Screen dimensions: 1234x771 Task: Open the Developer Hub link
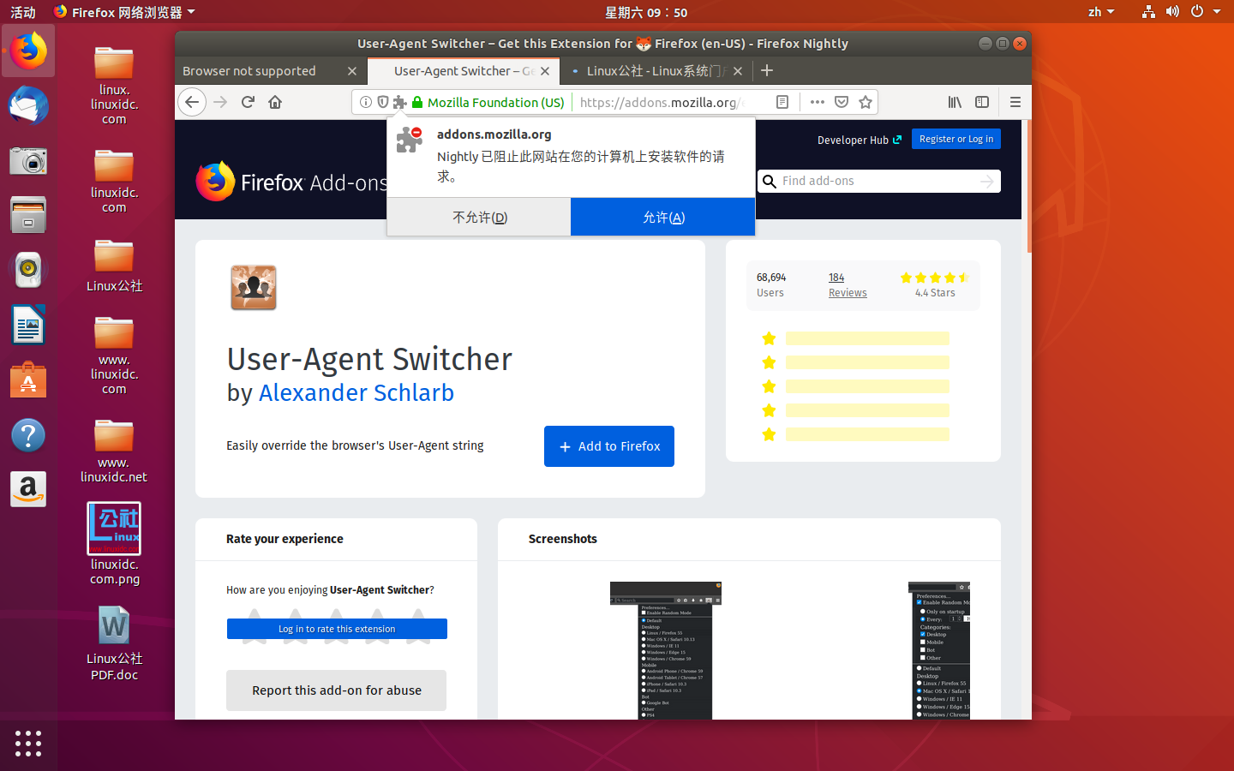point(860,140)
